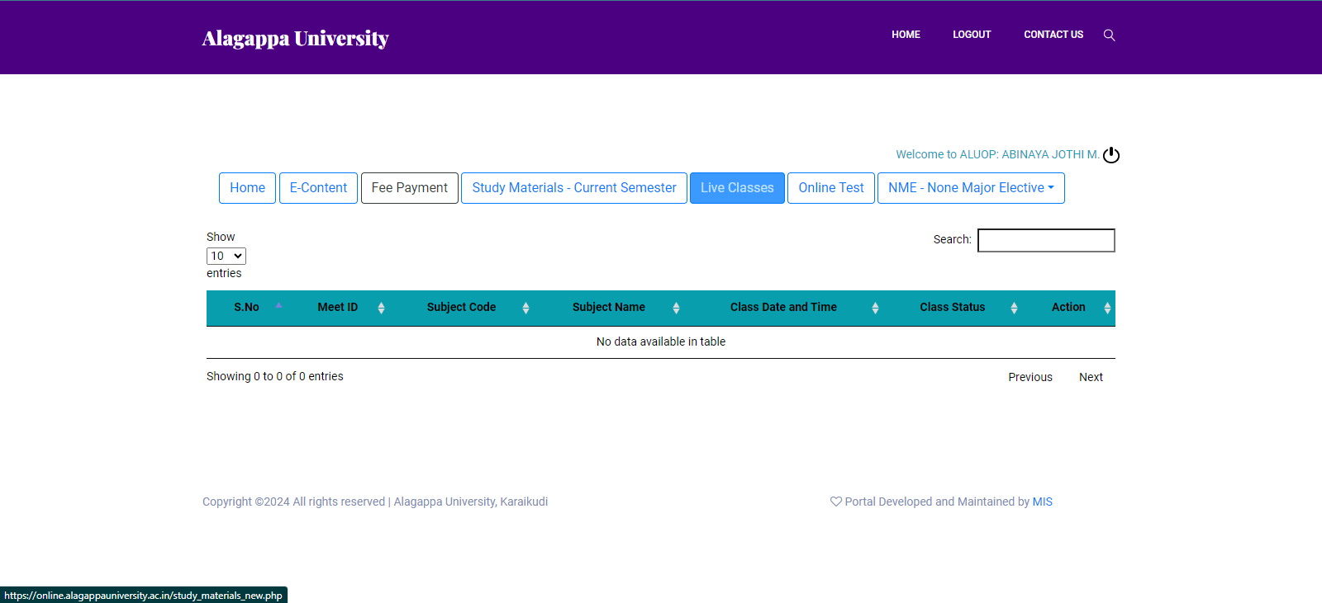Expand NME - None Major Elective dropdown
Viewport: 1322px width, 603px height.
click(971, 188)
